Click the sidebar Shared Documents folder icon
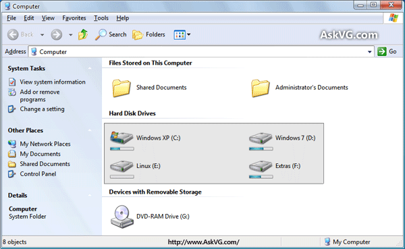405x249 pixels. (x=12, y=164)
